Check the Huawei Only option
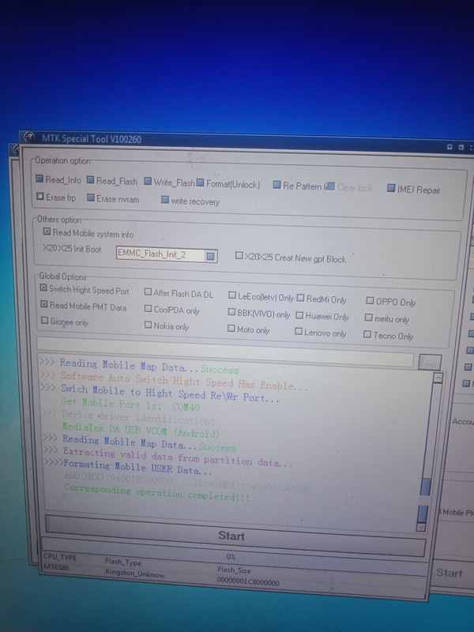474x632 pixels. pos(299,315)
